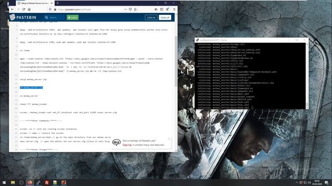Image resolution: width=332 pixels, height=186 pixels.
Task: Follow the Sign Up link in popup
Action: [x=127, y=145]
